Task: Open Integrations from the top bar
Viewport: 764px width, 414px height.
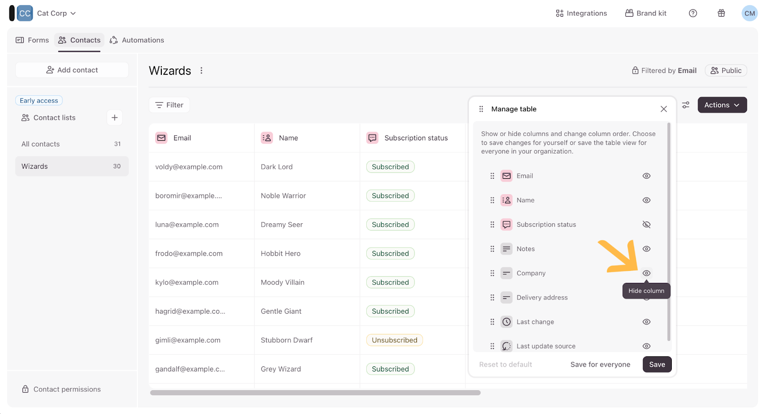Action: (581, 13)
